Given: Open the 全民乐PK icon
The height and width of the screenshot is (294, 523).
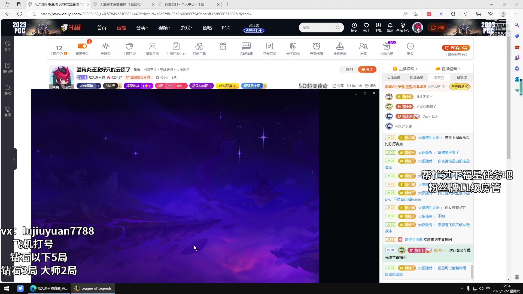Looking at the screenshot, I should [x=293, y=49].
